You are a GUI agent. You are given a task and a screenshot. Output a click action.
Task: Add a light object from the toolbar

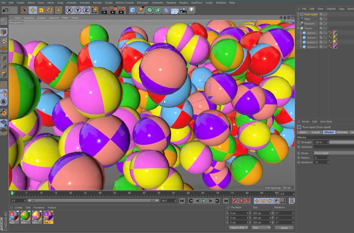192,10
